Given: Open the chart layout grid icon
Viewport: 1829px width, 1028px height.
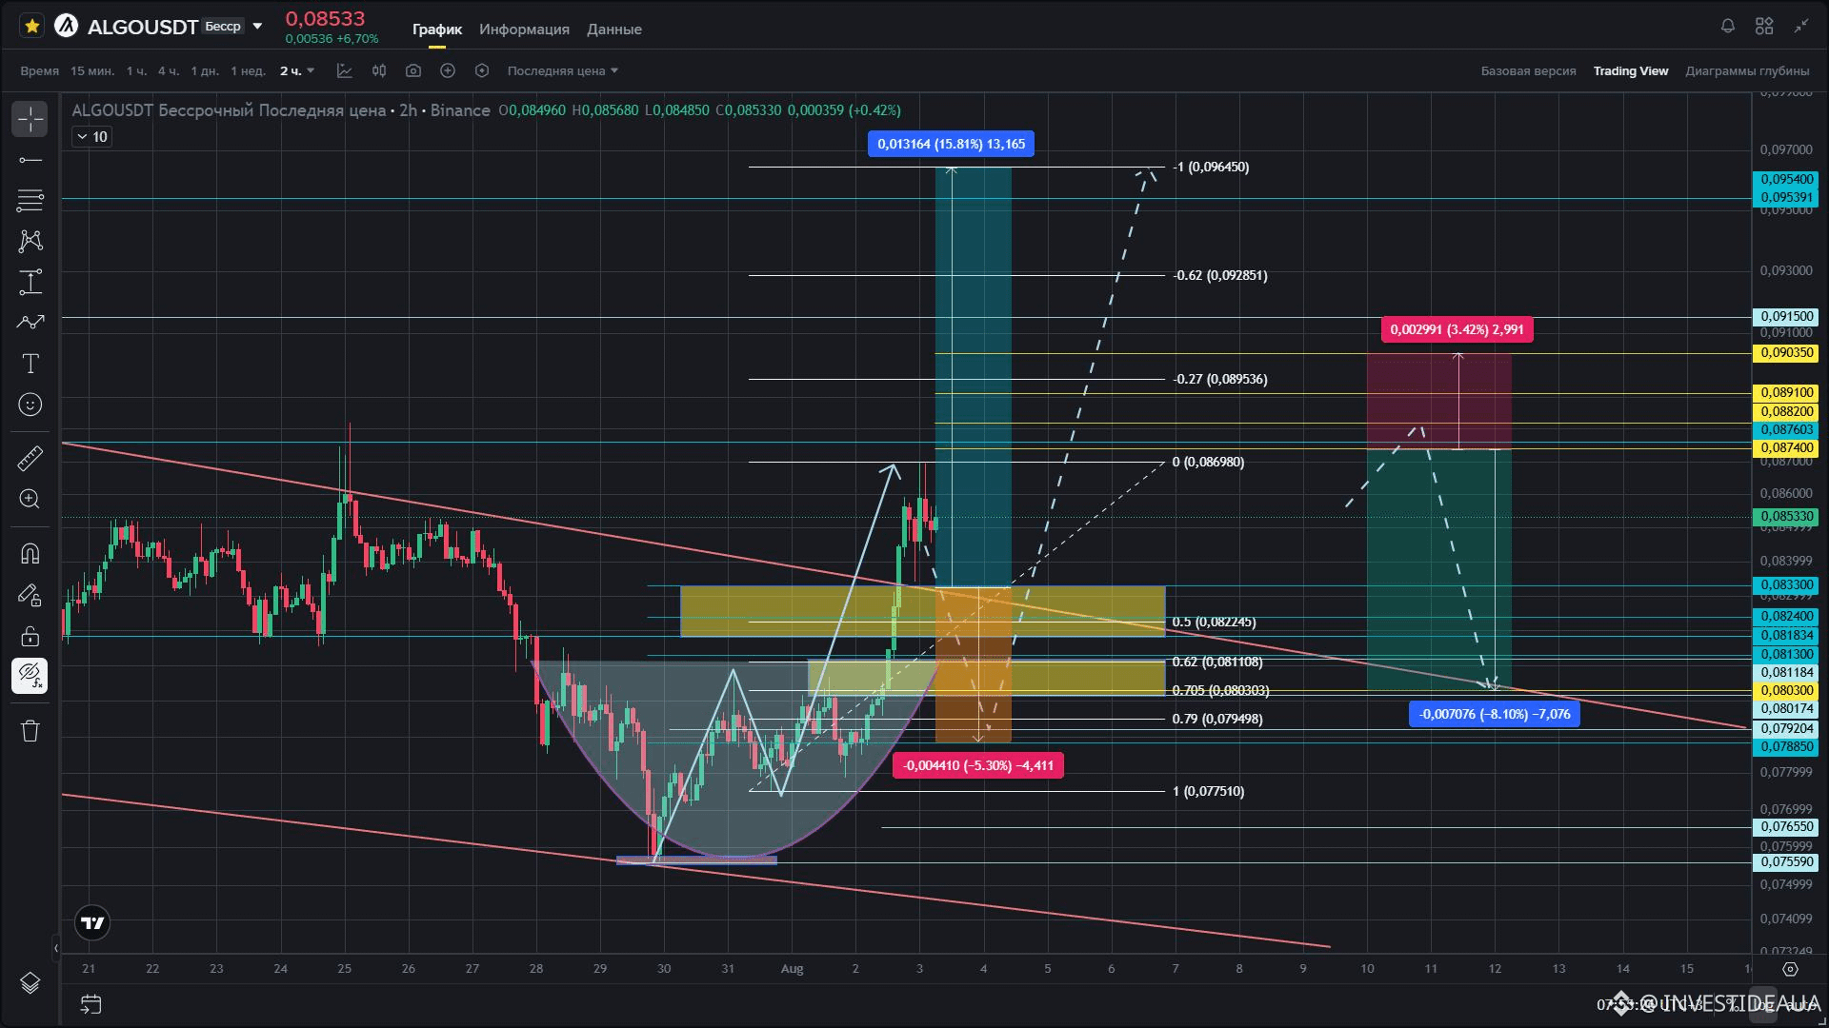Looking at the screenshot, I should 1764,27.
